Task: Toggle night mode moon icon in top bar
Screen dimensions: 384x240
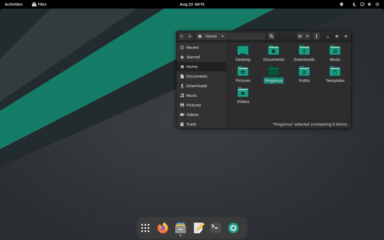Action: (355, 4)
